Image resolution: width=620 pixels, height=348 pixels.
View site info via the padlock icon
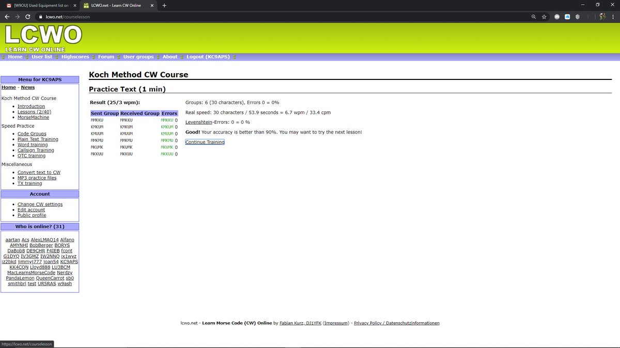coord(40,16)
